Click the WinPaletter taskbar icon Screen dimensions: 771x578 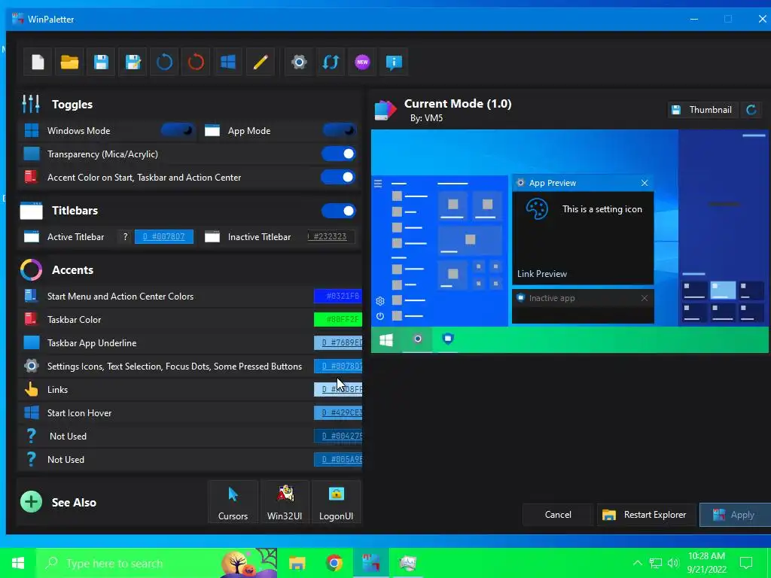(x=370, y=563)
